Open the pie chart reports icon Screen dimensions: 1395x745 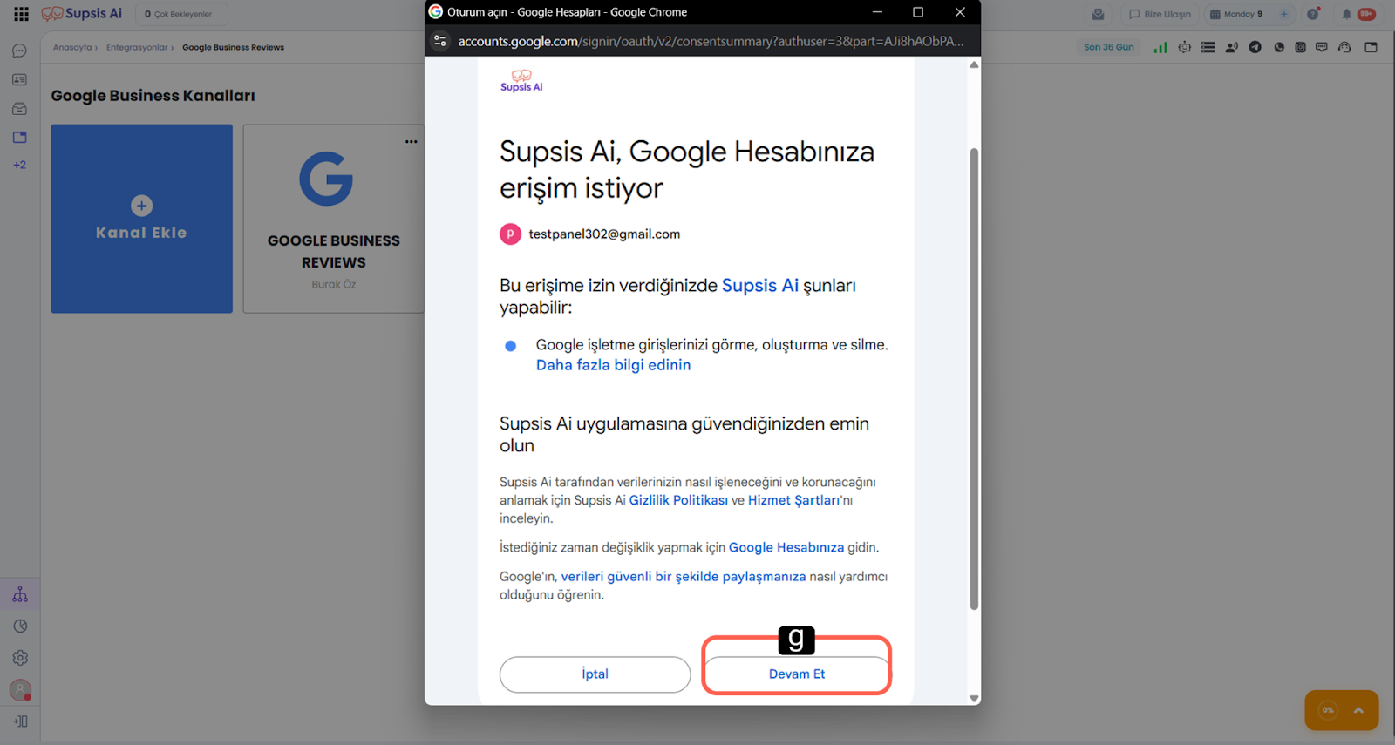(x=20, y=626)
